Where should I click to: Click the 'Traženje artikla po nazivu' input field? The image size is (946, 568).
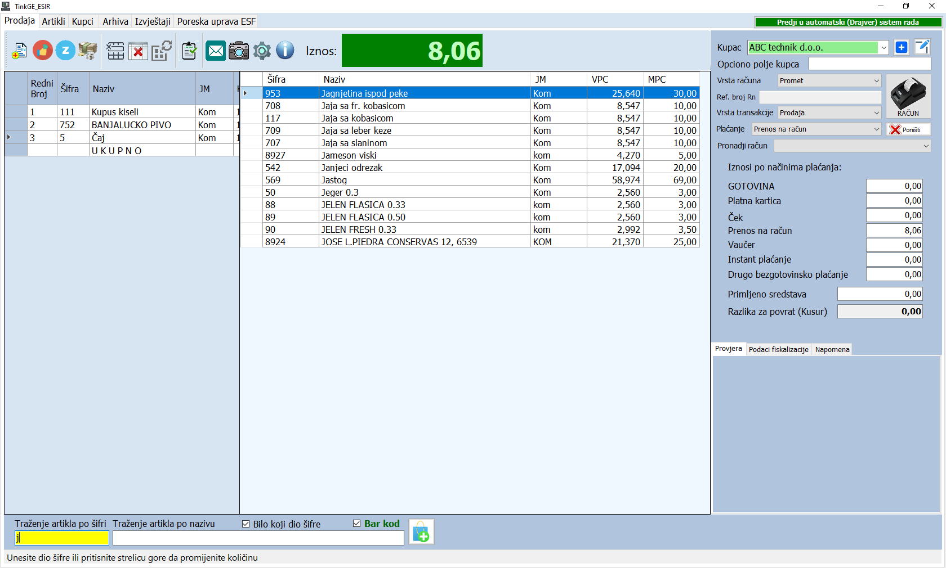[258, 538]
